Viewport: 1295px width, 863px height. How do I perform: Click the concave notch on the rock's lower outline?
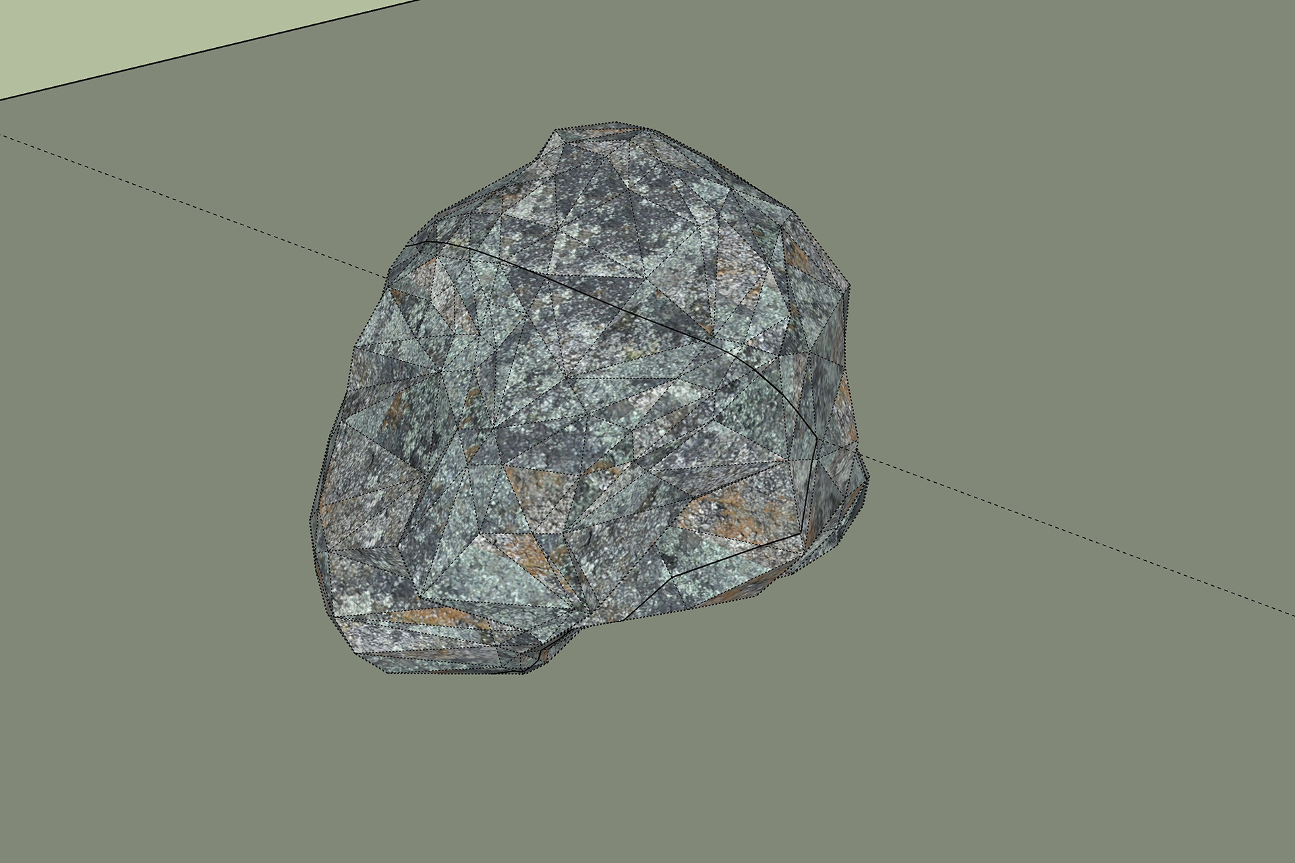point(580,630)
